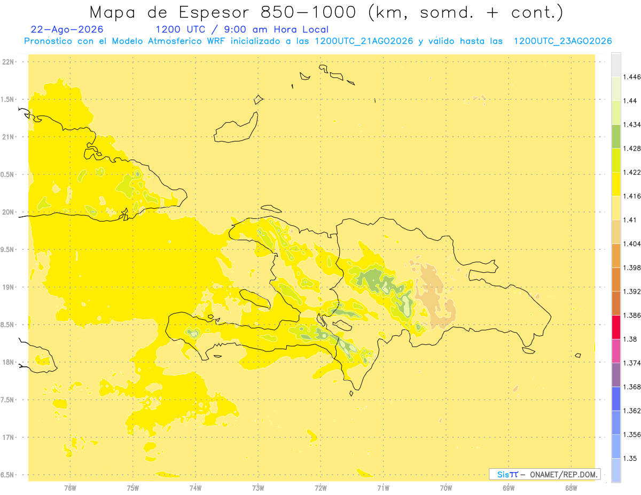Click the validity time "1200UTC_23AGO2026"
641x495 pixels.
tap(562, 41)
